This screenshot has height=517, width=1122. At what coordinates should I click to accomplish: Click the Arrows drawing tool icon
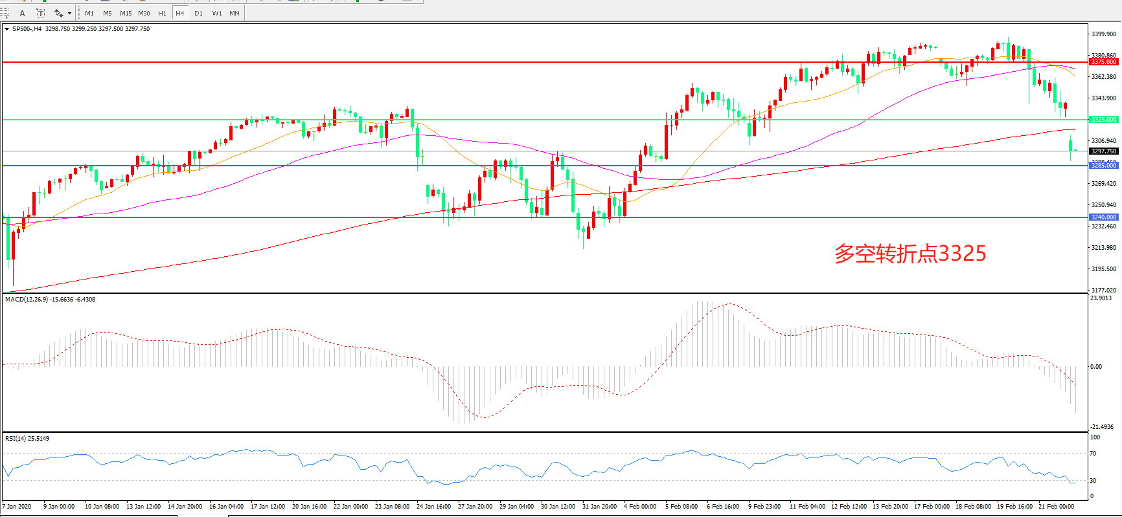pyautogui.click(x=58, y=13)
